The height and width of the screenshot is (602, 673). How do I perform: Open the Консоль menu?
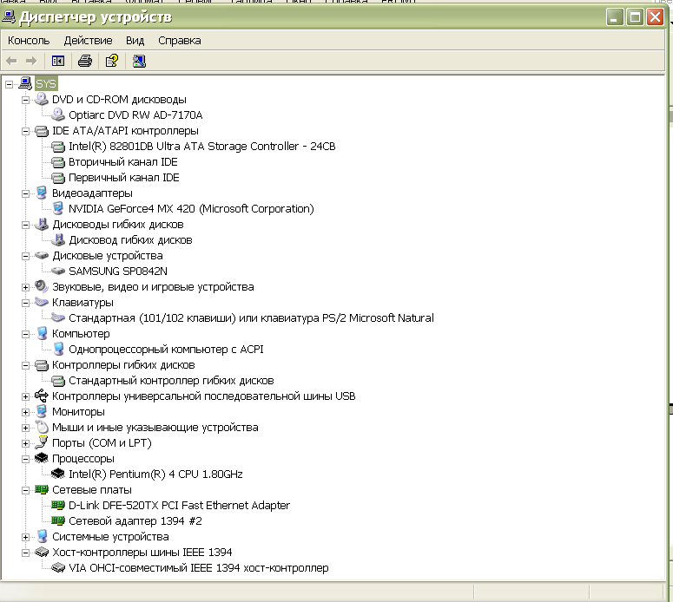coord(29,40)
